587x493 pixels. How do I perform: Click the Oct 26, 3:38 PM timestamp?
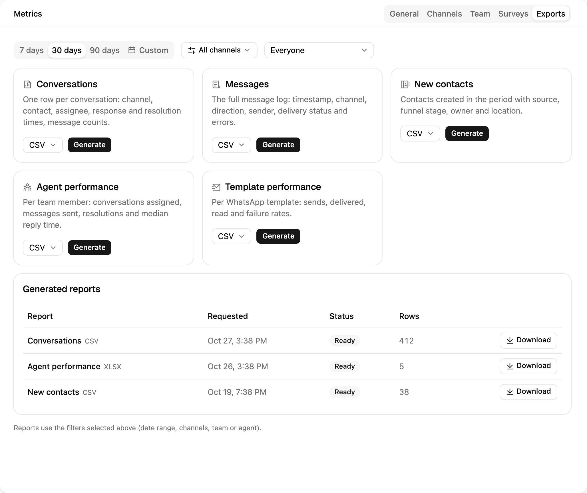(x=238, y=366)
